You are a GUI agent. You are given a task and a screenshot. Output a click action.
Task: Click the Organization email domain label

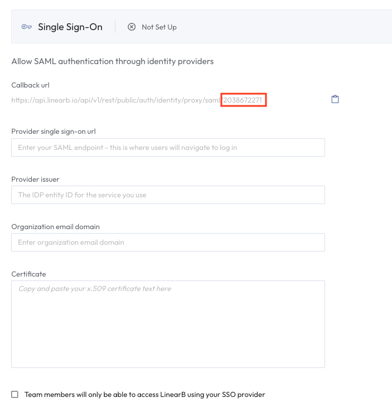coord(55,227)
